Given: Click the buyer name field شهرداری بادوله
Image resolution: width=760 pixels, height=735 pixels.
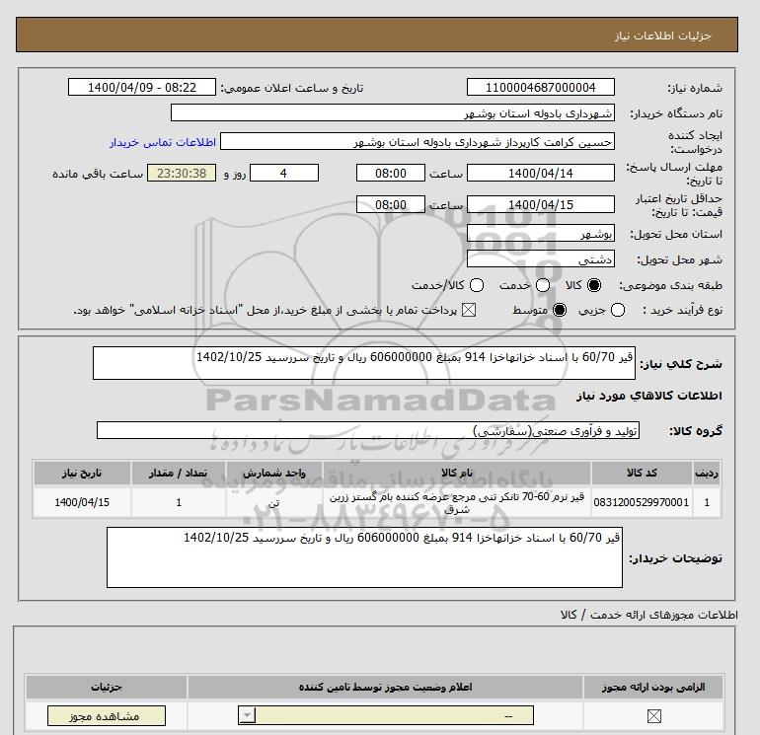Looking at the screenshot, I should pos(393,112).
